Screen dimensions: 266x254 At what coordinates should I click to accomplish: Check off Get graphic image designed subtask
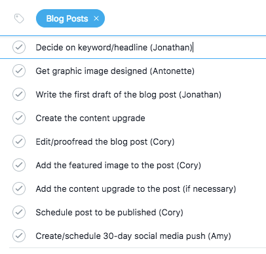(19, 71)
